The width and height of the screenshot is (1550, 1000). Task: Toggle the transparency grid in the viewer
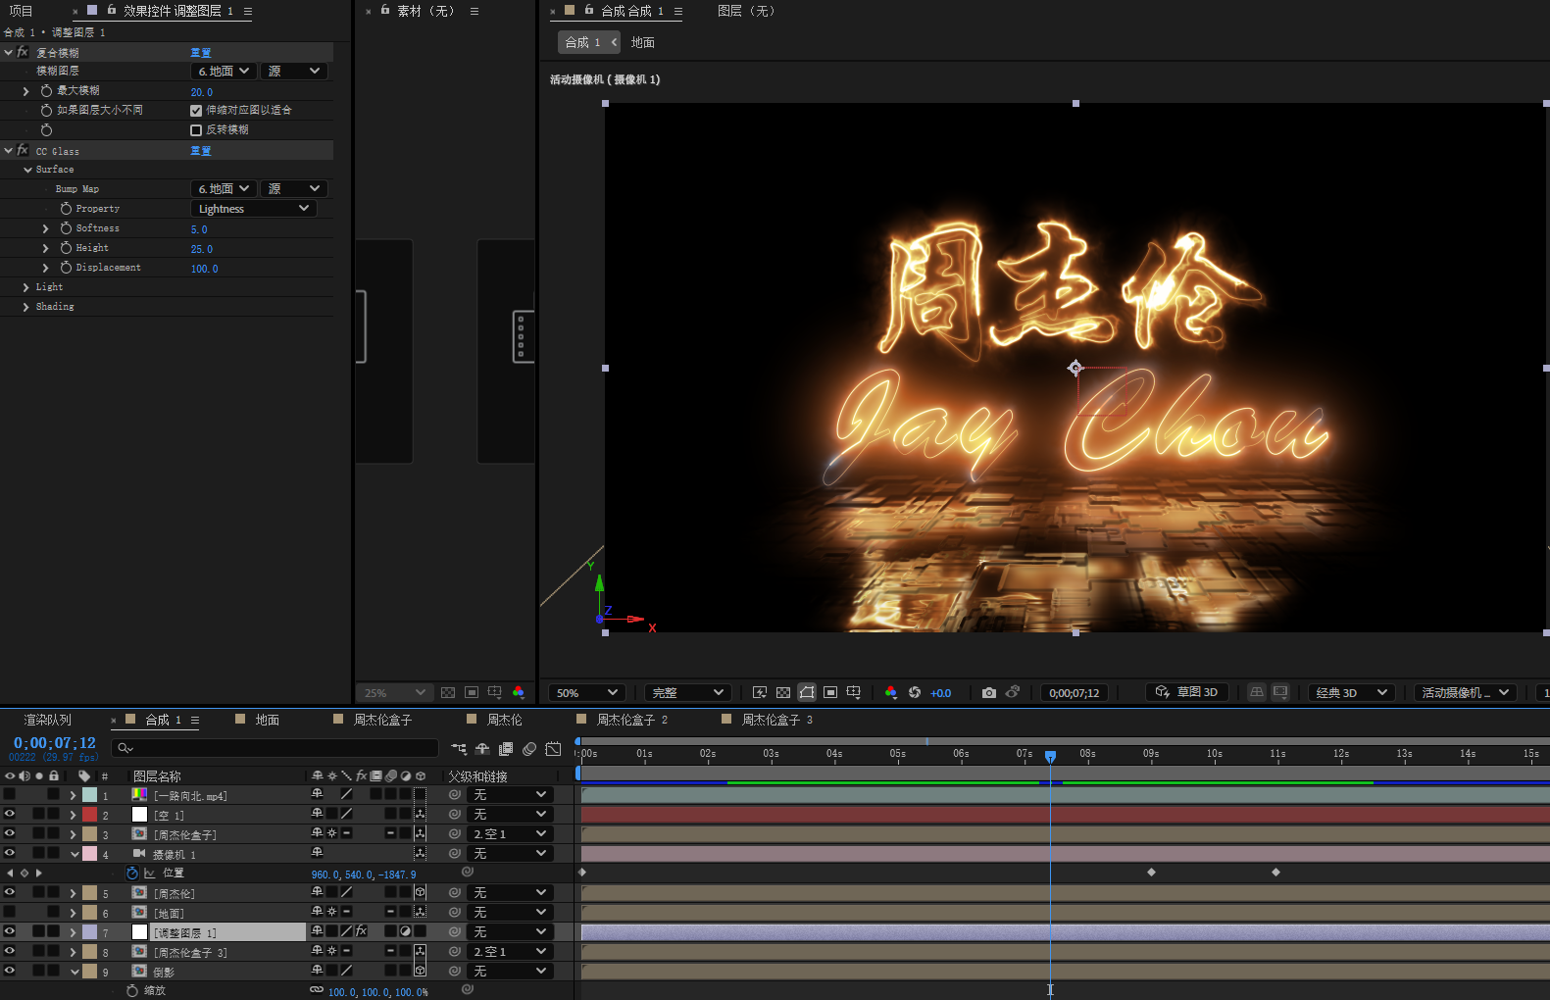782,693
